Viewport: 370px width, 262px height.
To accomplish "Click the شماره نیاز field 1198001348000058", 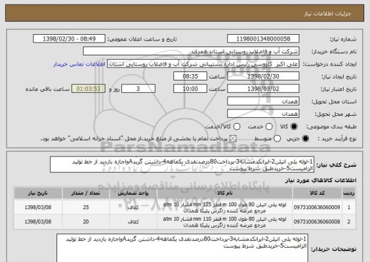I will tap(263, 39).
